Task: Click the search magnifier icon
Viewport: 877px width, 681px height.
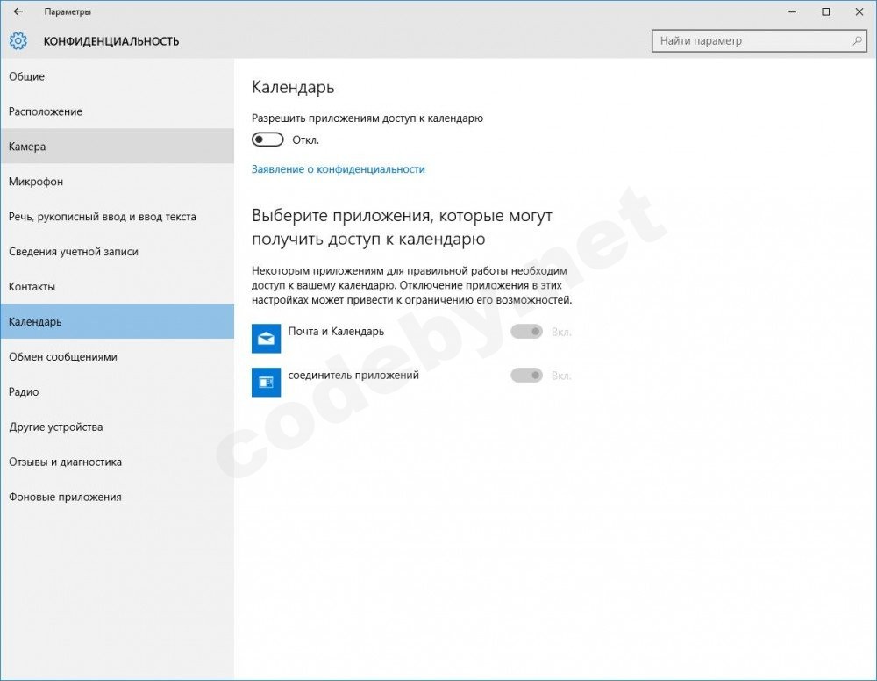Action: (x=857, y=41)
